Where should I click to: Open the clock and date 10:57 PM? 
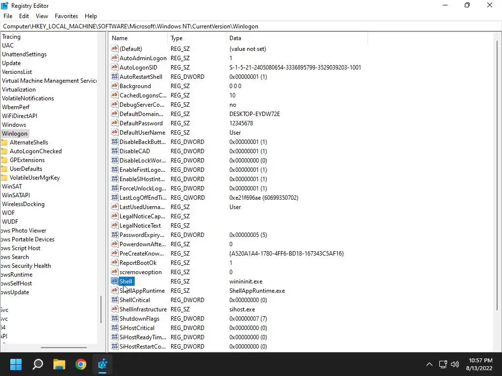tap(479, 364)
